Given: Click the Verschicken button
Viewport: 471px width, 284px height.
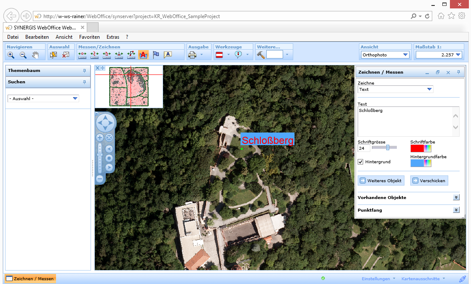Looking at the screenshot, I should coord(429,180).
